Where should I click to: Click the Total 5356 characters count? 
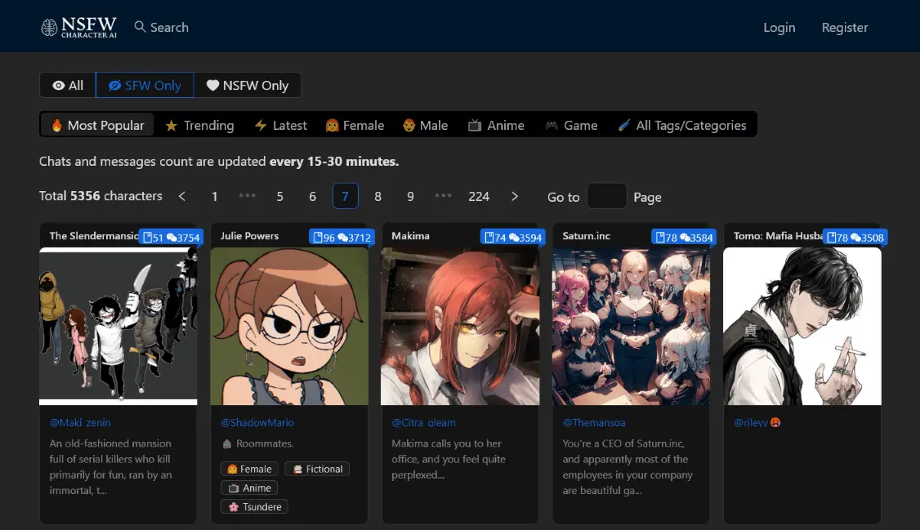coord(100,196)
